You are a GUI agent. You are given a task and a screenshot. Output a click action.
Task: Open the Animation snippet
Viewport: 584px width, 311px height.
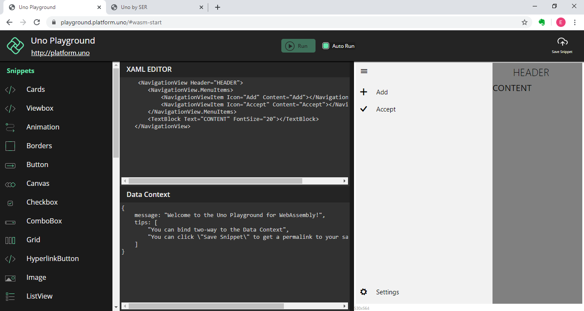point(43,127)
